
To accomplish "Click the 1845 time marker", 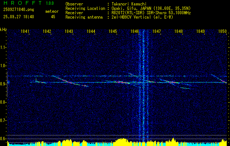I will point(113,31).
